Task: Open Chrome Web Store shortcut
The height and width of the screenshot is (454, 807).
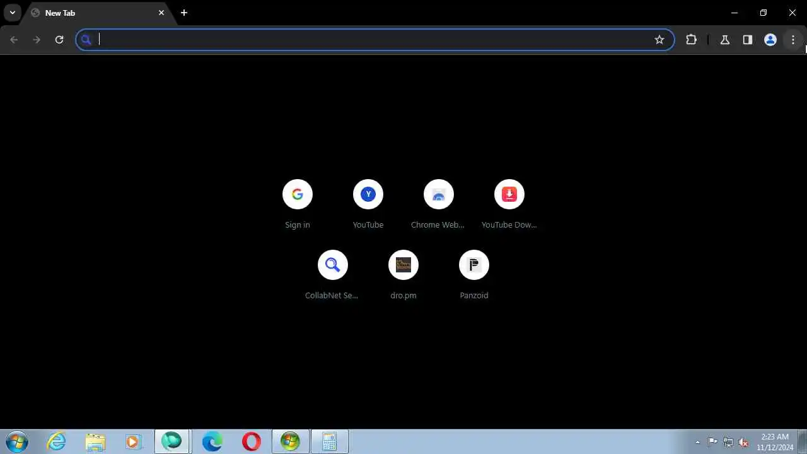Action: tap(439, 204)
